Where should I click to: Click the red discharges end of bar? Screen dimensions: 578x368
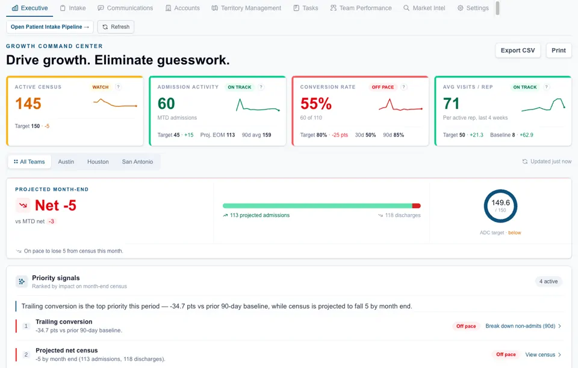point(416,206)
